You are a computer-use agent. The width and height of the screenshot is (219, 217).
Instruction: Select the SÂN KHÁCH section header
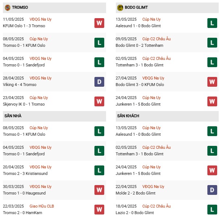[167, 116]
